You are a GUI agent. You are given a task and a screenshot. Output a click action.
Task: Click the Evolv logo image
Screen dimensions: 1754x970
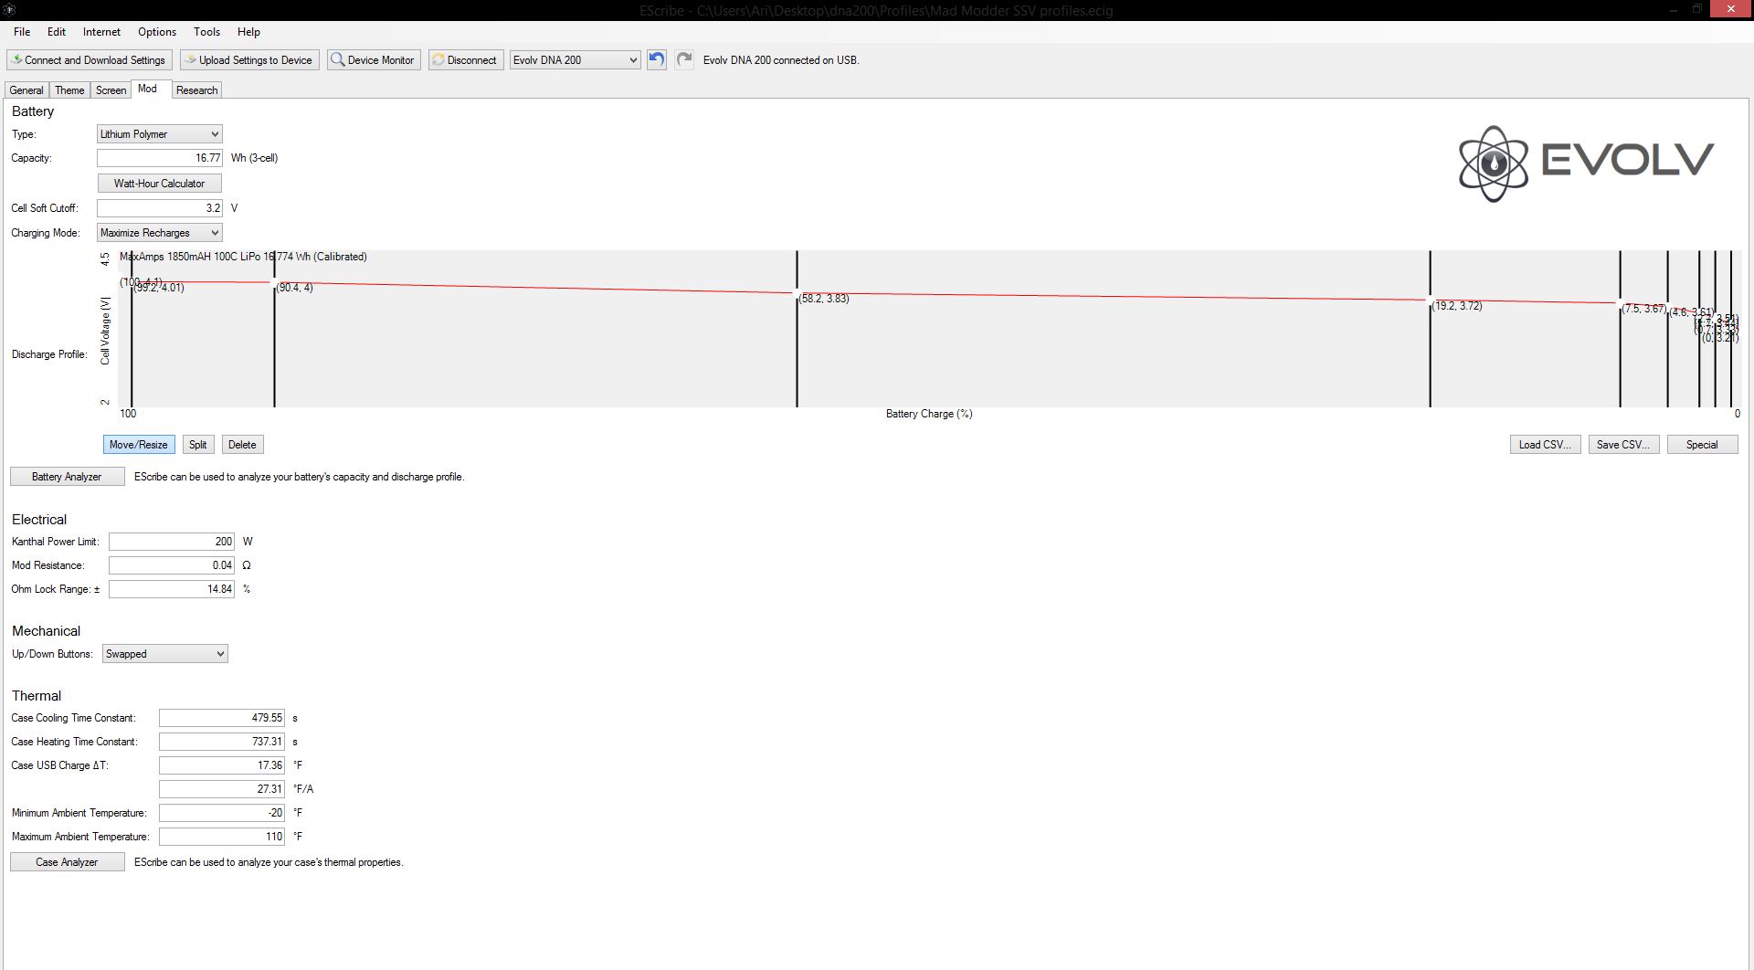1586,163
